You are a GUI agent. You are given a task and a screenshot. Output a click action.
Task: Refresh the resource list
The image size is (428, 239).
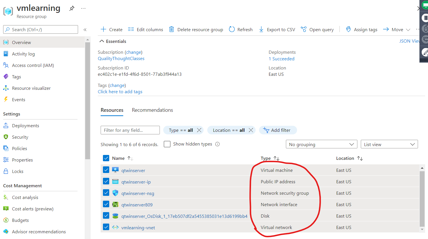pyautogui.click(x=241, y=29)
